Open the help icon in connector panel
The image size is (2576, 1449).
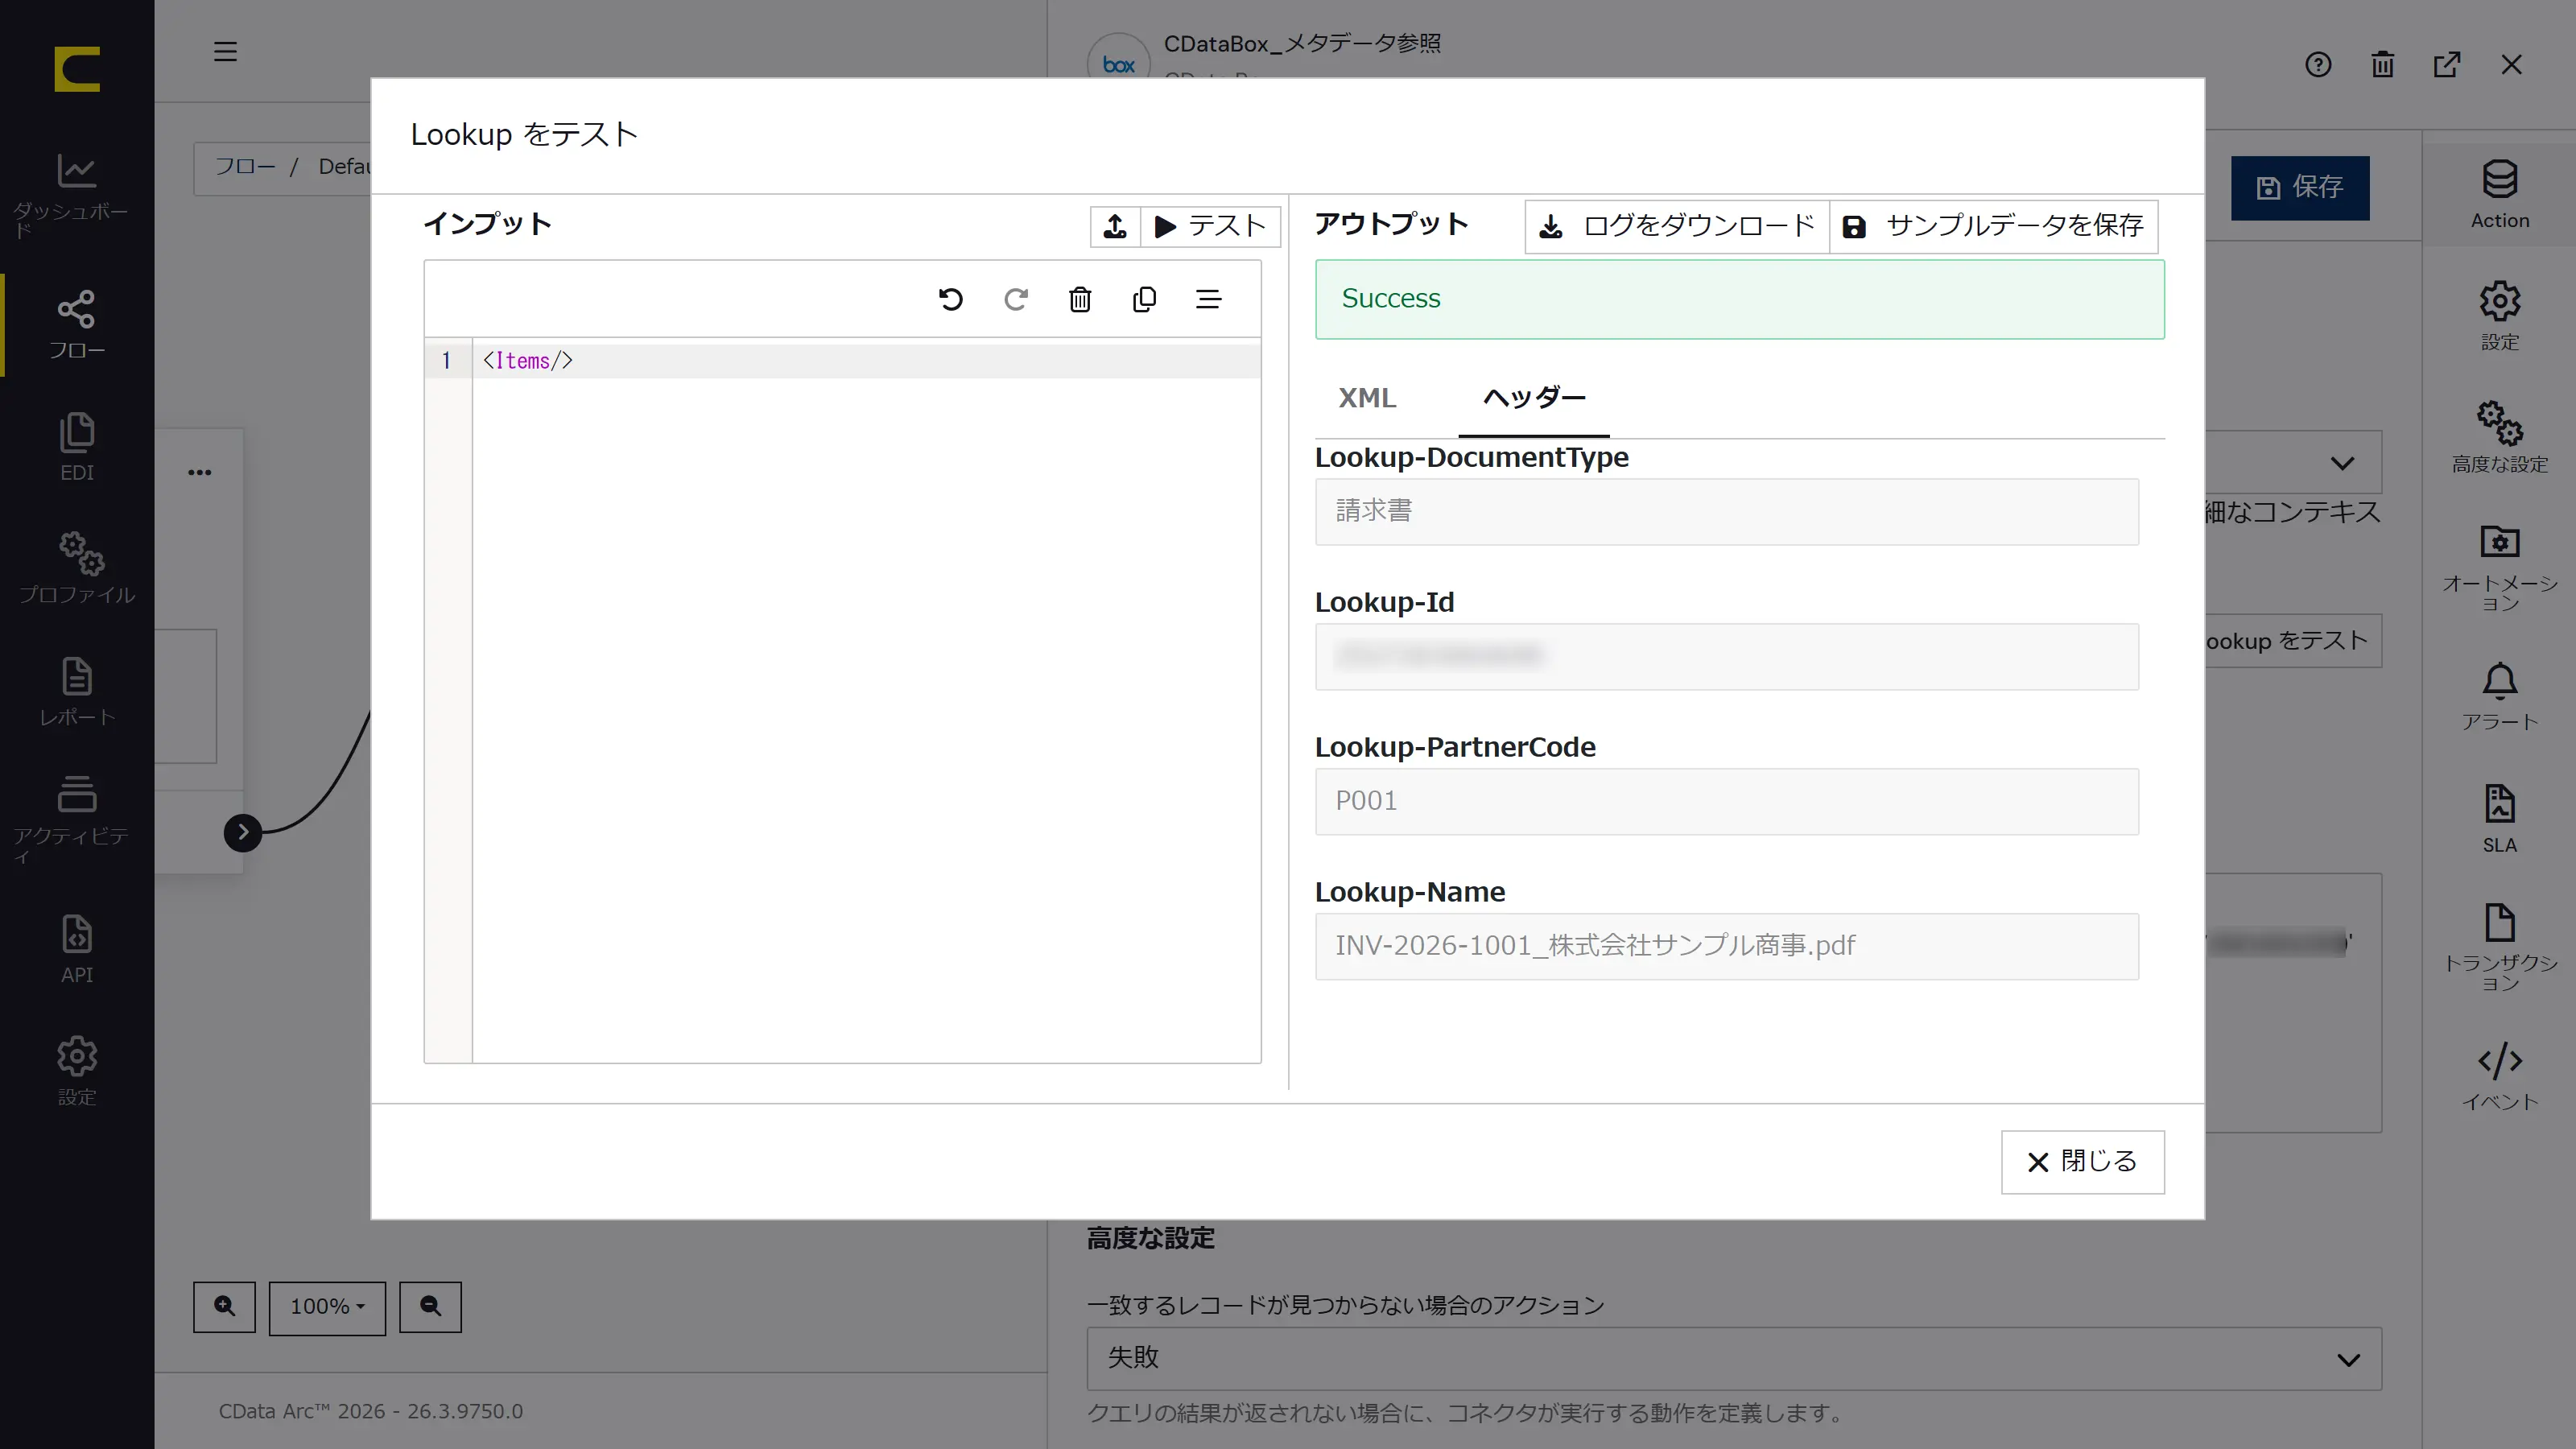click(2318, 65)
